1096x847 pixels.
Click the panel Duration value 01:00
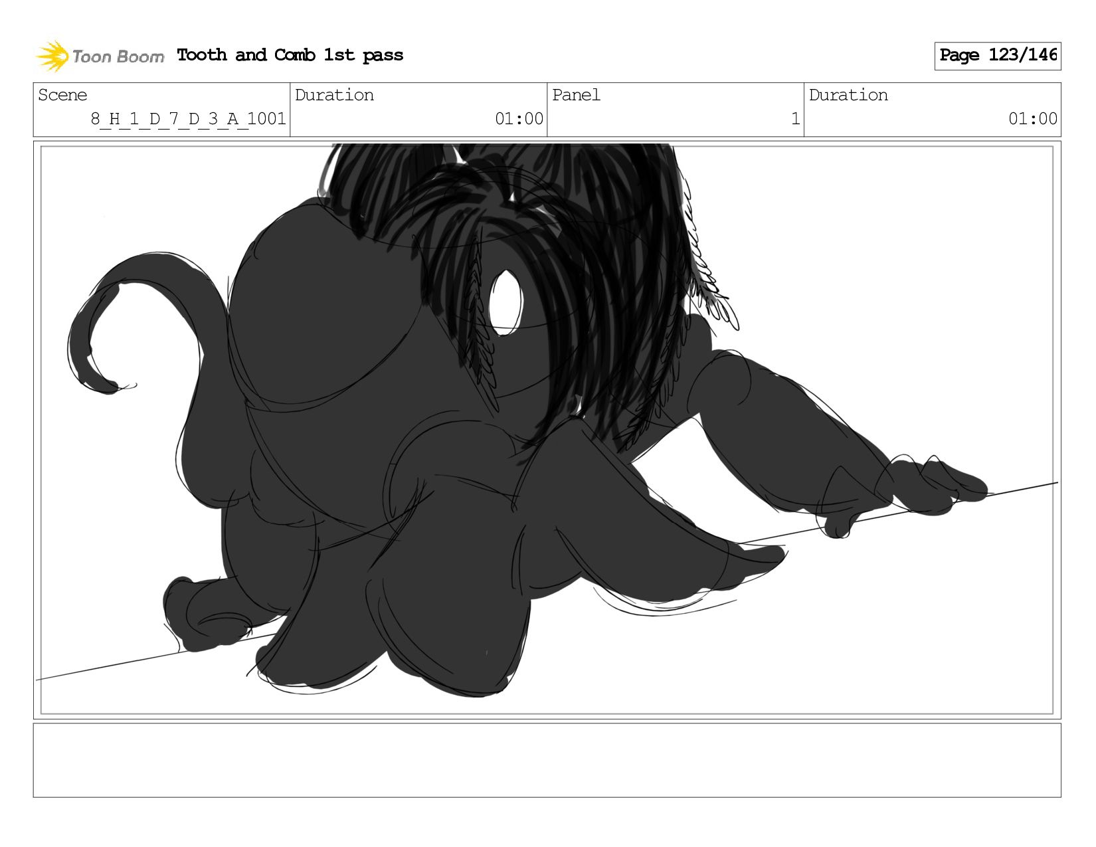(1033, 119)
